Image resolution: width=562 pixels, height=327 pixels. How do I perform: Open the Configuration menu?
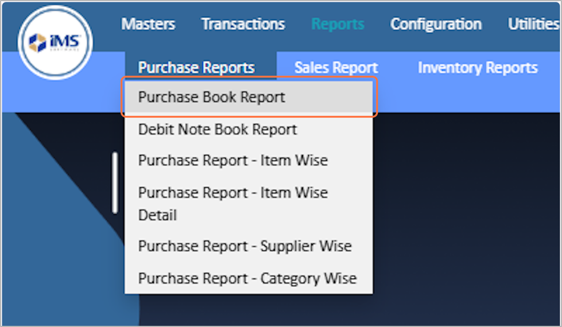click(x=436, y=24)
